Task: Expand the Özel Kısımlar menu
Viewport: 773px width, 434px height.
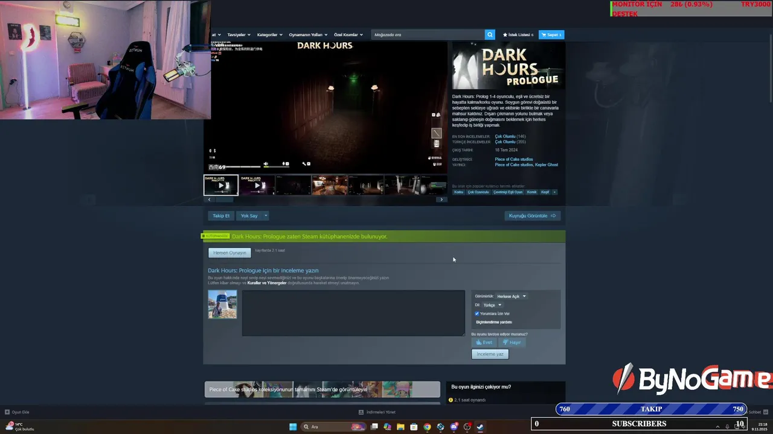Action: 348,34
